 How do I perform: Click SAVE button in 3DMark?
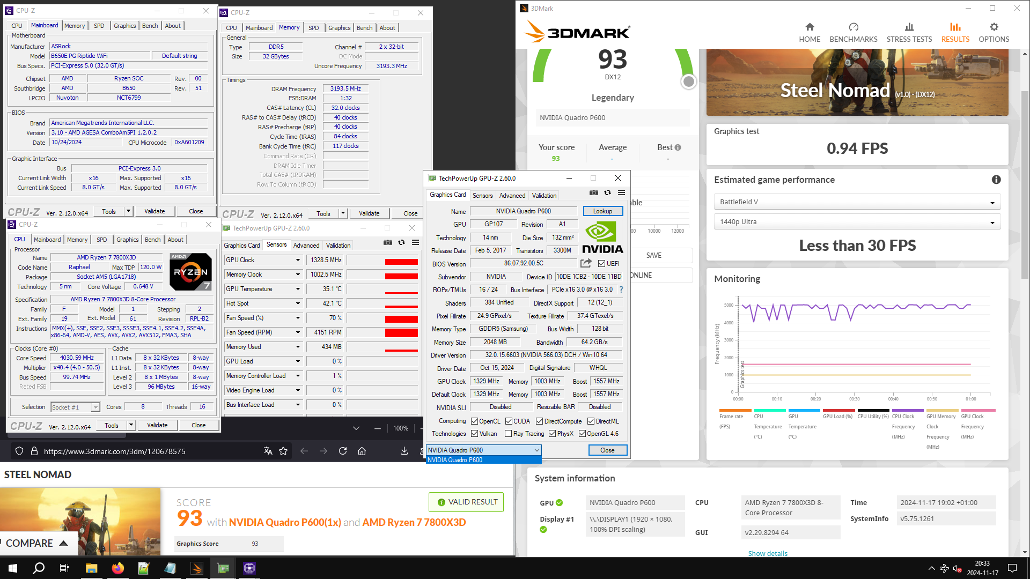point(653,255)
